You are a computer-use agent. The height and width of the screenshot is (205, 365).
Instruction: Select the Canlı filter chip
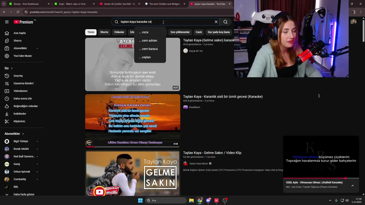tap(199, 32)
